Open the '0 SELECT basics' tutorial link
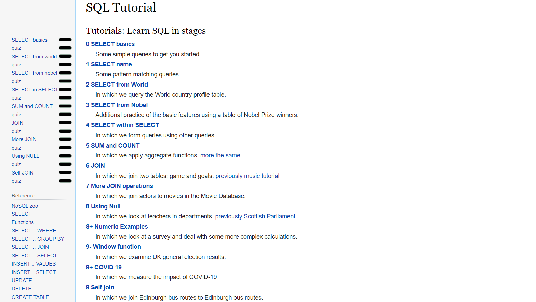Screen dimensions: 536x302 (x=110, y=44)
